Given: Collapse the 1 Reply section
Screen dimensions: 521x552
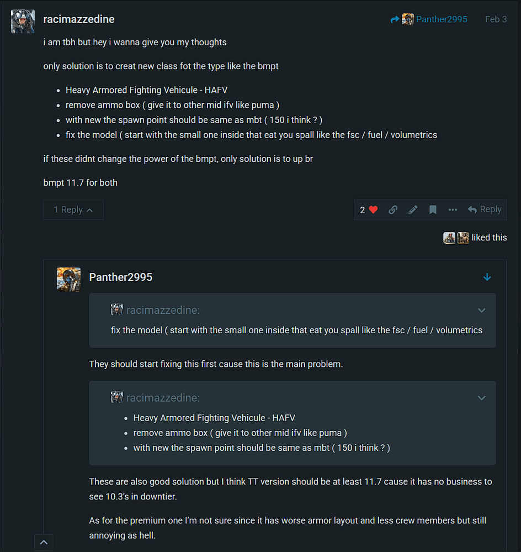Looking at the screenshot, I should (73, 210).
